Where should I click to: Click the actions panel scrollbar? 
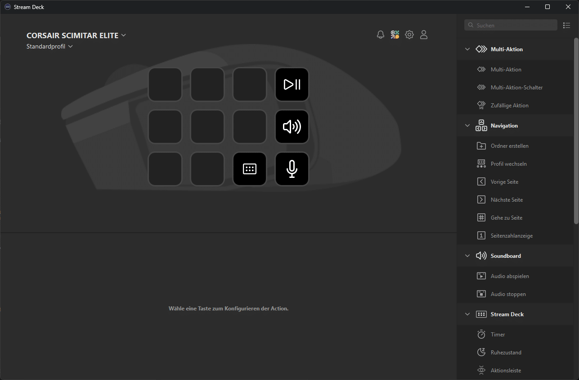pos(576,130)
